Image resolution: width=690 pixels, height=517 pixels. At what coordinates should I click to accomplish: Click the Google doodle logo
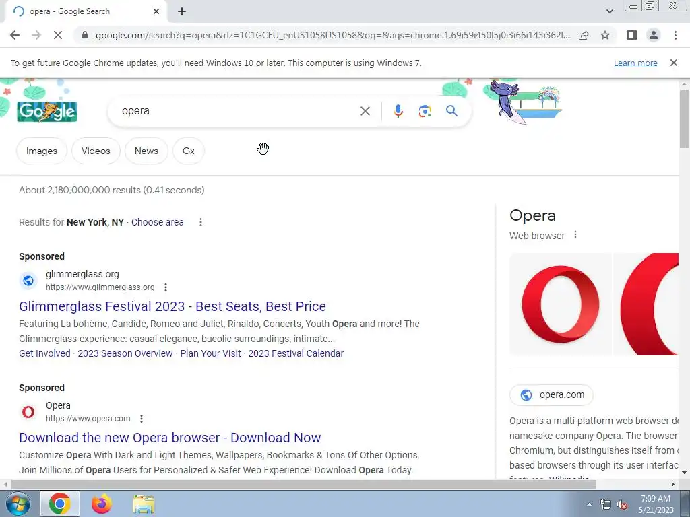(x=47, y=111)
